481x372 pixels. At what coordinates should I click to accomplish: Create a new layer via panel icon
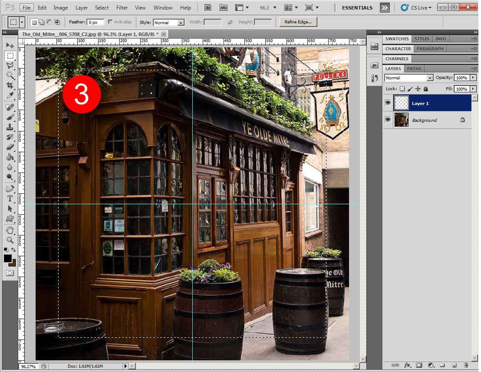[x=454, y=365]
